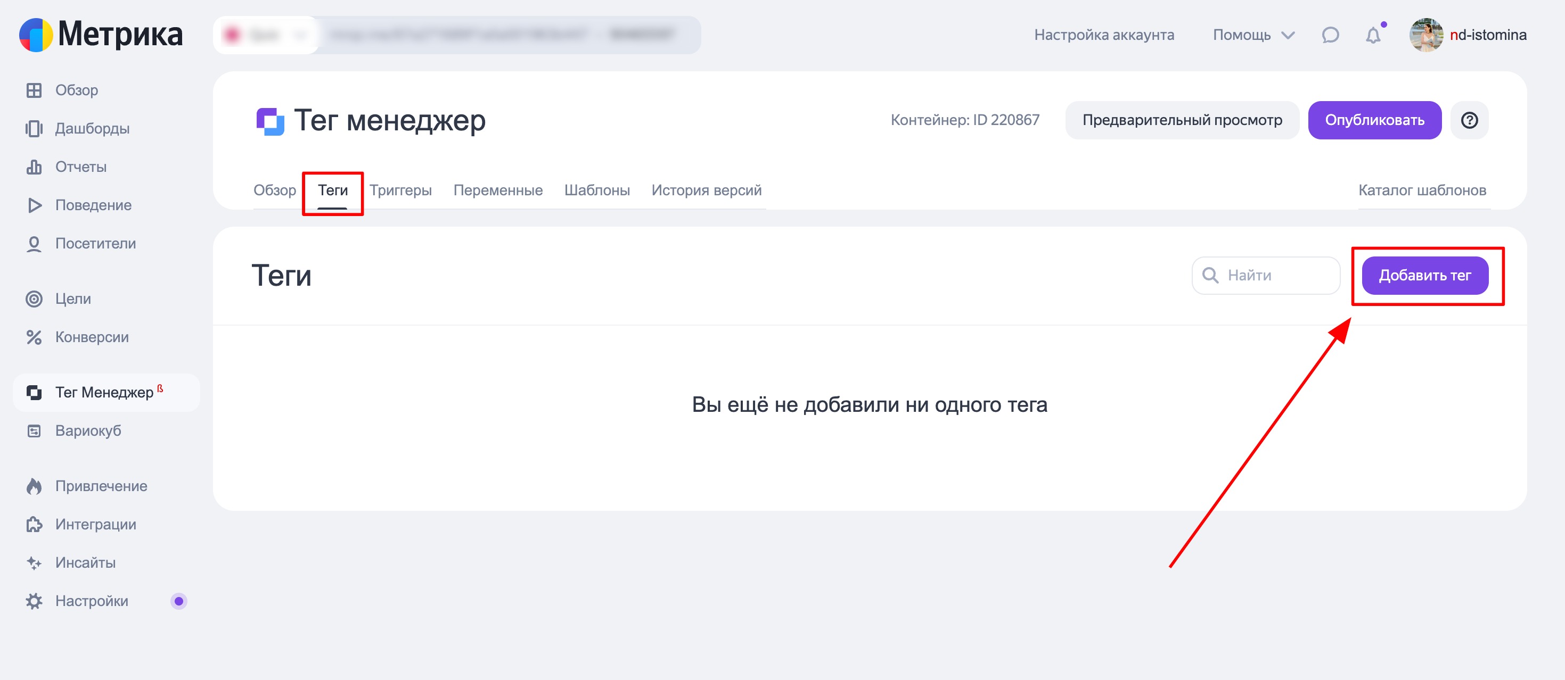1565x680 pixels.
Task: Click the Тег менеджер header logo icon
Action: coord(271,121)
